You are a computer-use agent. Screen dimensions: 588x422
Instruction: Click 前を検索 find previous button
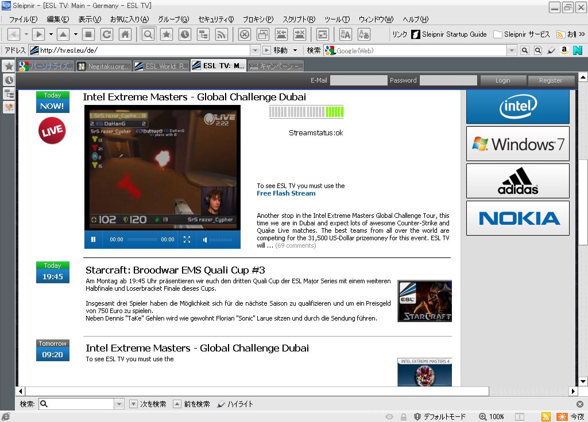(x=192, y=404)
